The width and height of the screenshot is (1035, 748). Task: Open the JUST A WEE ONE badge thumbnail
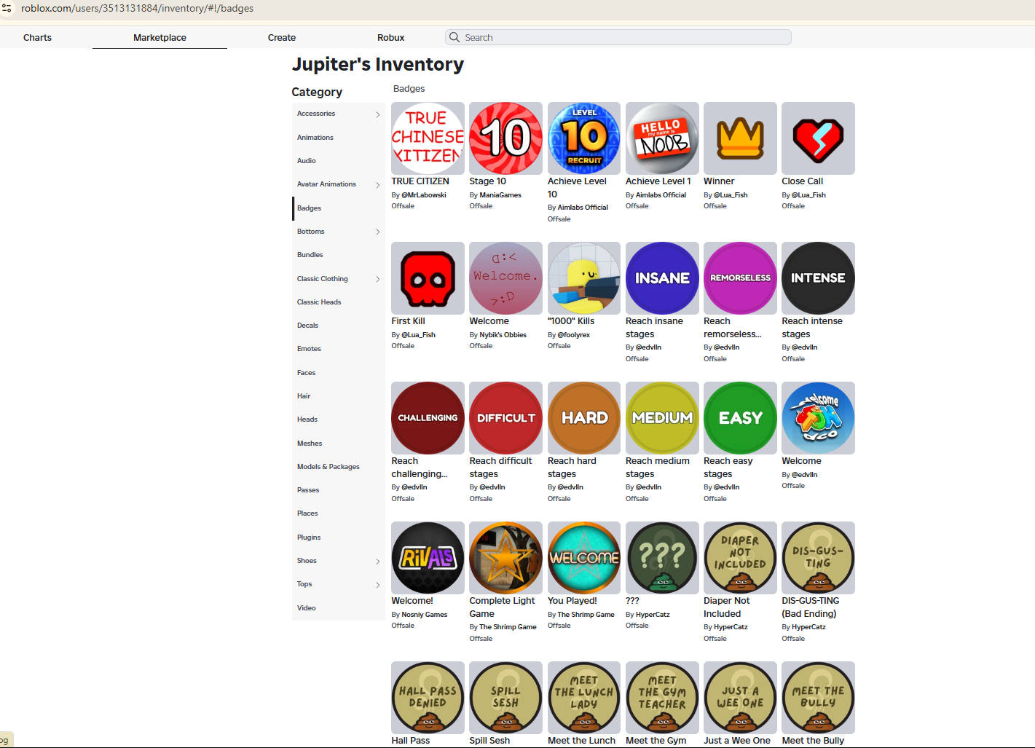coord(740,698)
